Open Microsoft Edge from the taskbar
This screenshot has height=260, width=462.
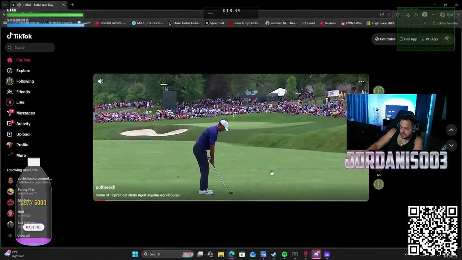click(231, 254)
